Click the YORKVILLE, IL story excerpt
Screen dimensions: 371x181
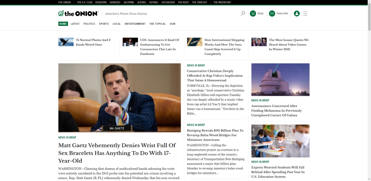point(215,100)
